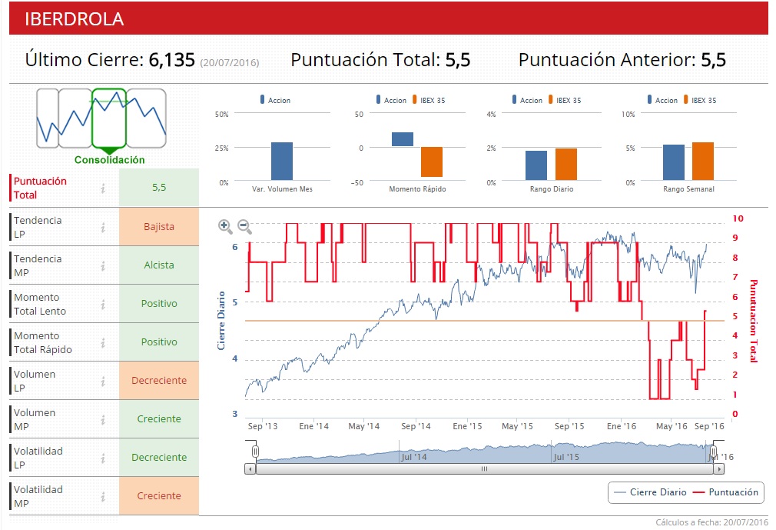Select Decreciente value for Volumen LP
Viewport: 776px width, 530px height.
[x=159, y=381]
